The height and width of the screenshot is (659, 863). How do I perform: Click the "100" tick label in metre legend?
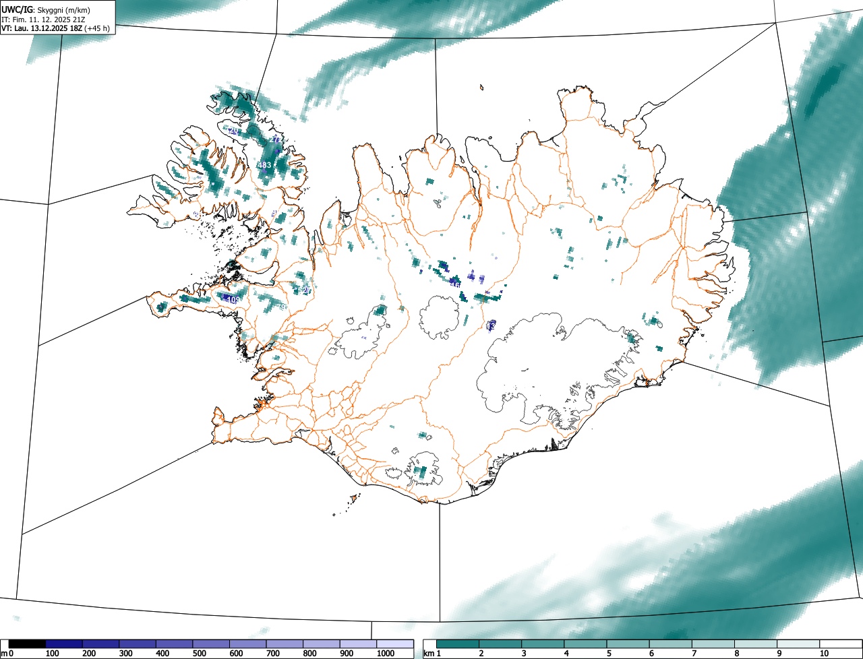click(x=52, y=654)
